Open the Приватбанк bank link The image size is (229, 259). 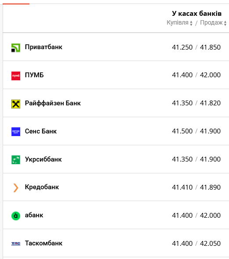point(44,47)
